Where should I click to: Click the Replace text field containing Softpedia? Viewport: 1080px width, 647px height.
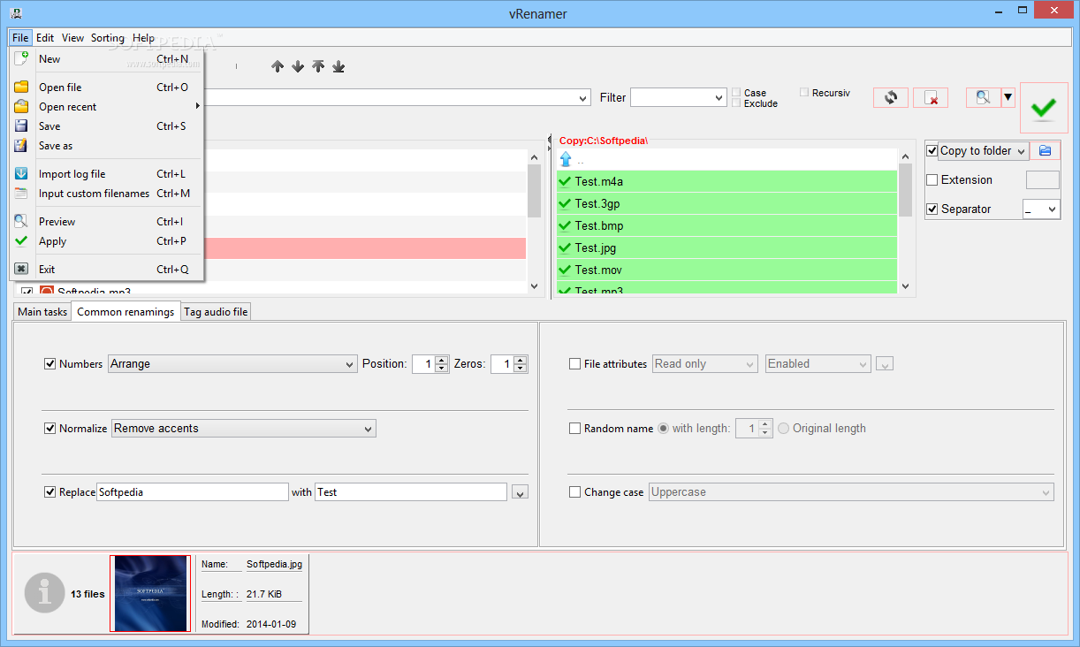(193, 492)
